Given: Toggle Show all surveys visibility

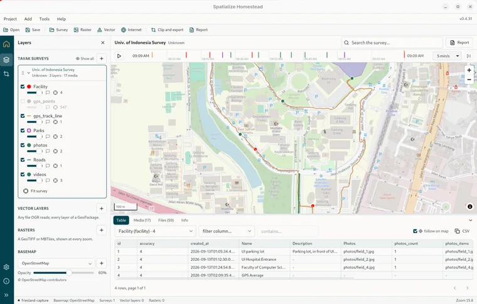Looking at the screenshot, I should click(x=85, y=59).
